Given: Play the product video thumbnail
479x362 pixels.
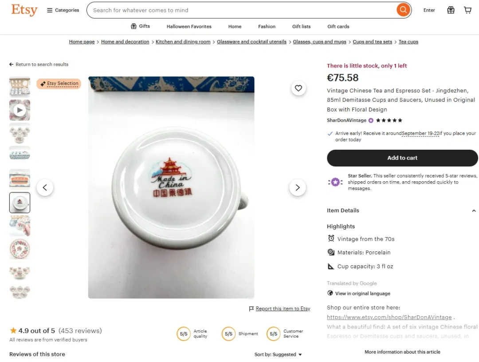Looking at the screenshot, I should (20, 110).
